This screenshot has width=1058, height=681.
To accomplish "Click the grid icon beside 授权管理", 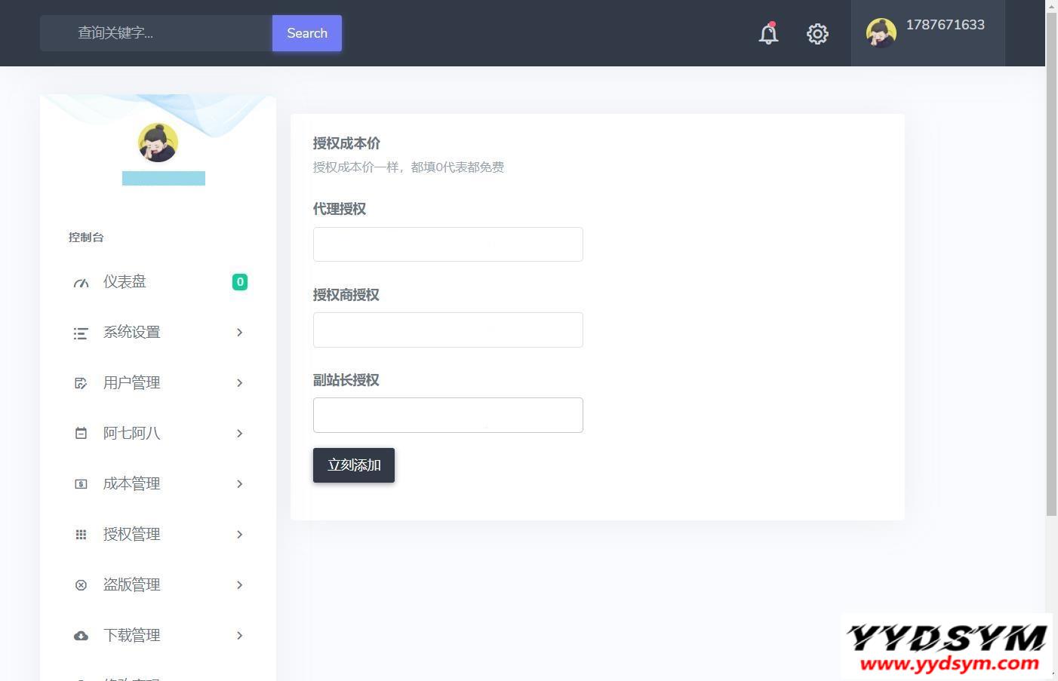I will point(81,535).
